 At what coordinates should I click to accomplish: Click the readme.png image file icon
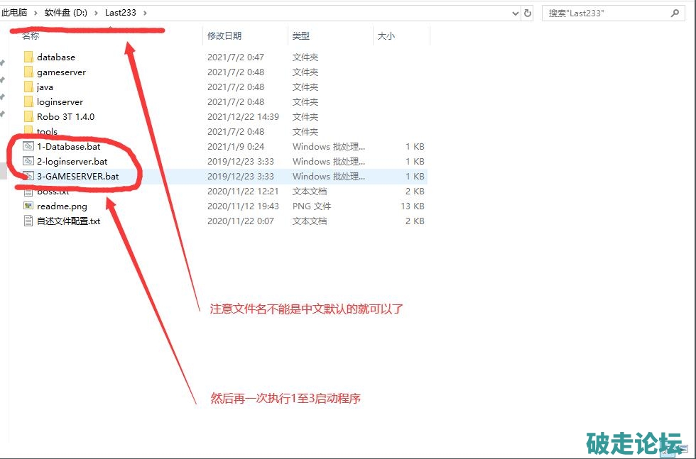(x=28, y=206)
